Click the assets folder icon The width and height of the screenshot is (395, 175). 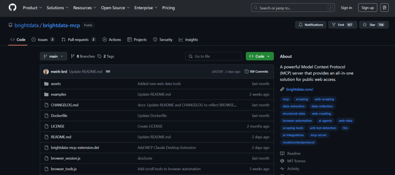tap(46, 84)
